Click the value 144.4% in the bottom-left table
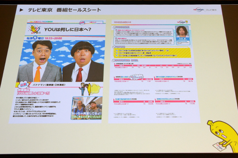The height and width of the screenshot is (158, 238). [x=151, y=104]
